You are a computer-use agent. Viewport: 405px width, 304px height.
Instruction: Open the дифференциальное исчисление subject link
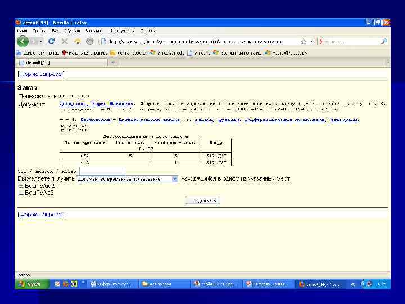tap(285, 119)
